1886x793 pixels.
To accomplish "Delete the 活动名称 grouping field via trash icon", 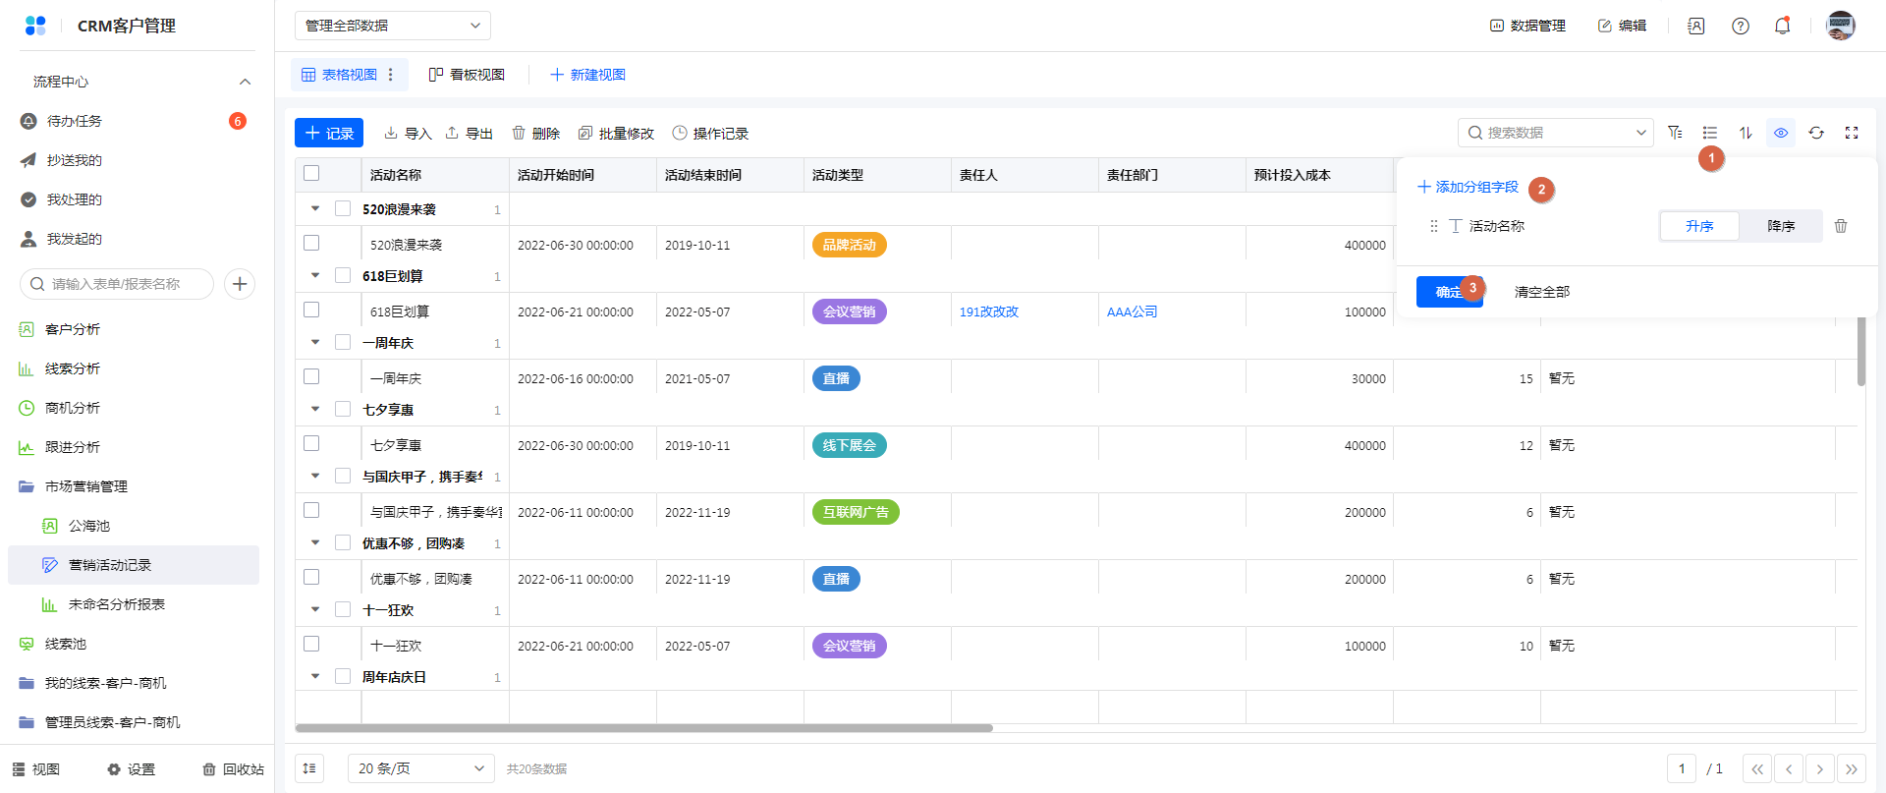I will [1841, 226].
